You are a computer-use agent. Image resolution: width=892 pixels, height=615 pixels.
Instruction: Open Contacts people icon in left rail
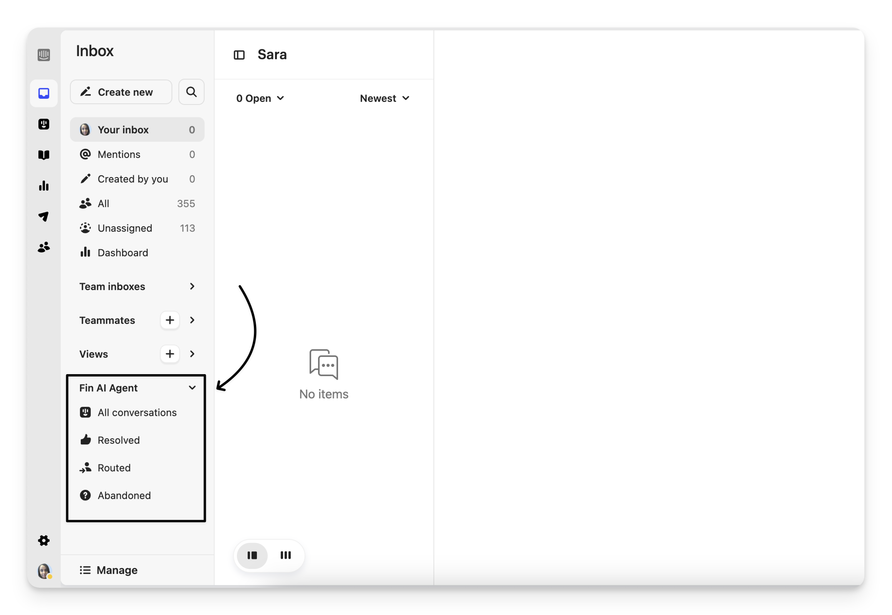(x=43, y=247)
